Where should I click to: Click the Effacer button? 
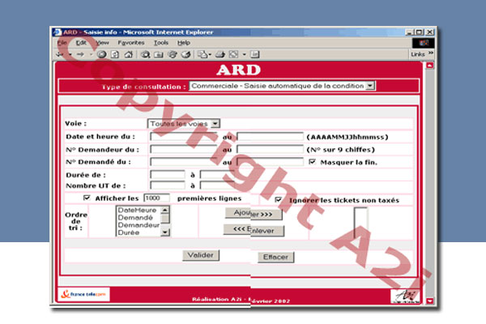(275, 257)
